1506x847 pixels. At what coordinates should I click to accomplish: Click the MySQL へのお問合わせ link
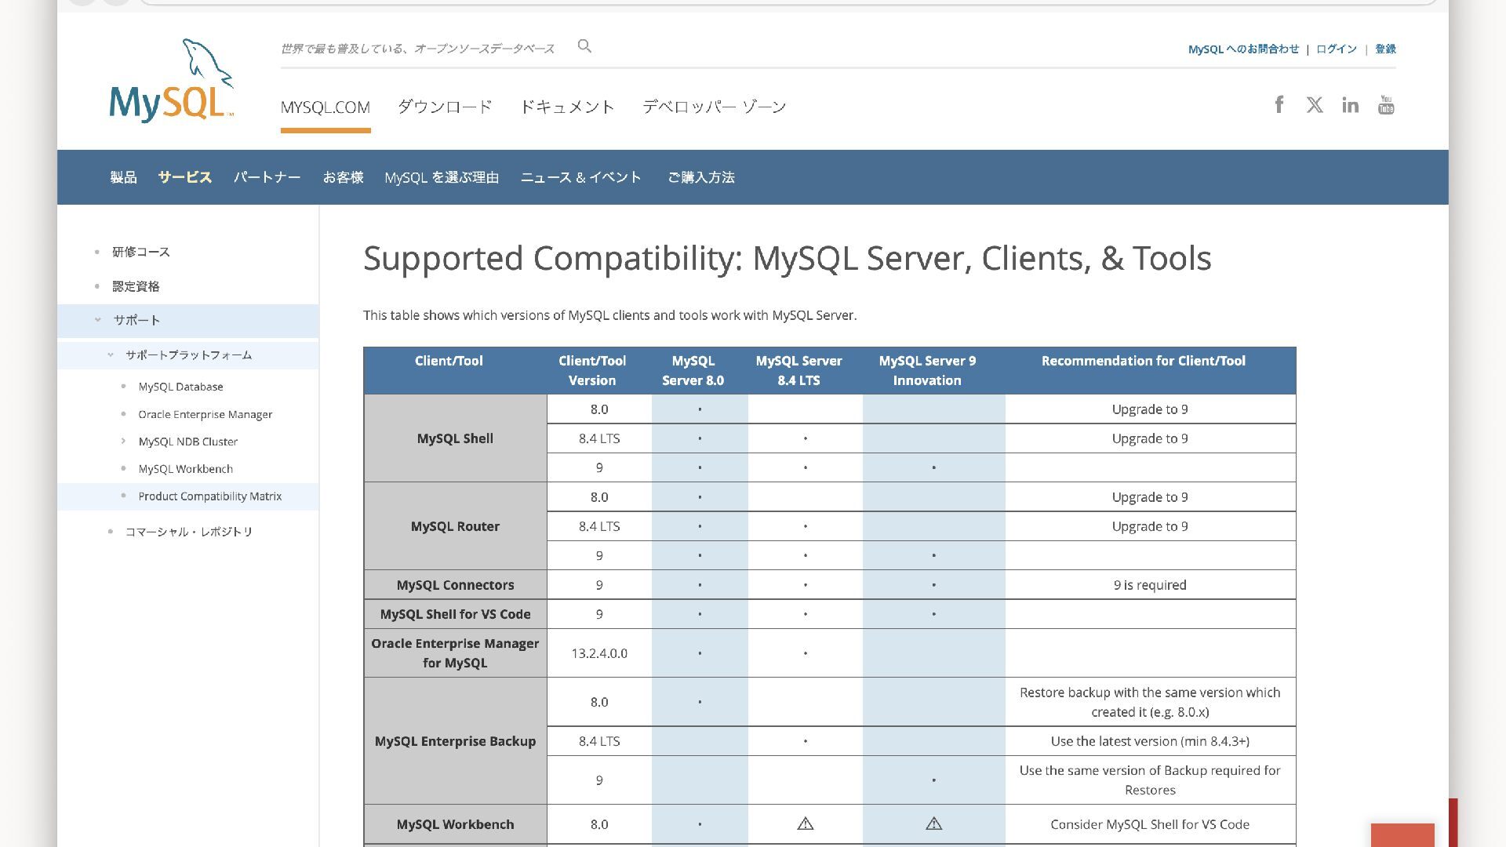(x=1243, y=49)
